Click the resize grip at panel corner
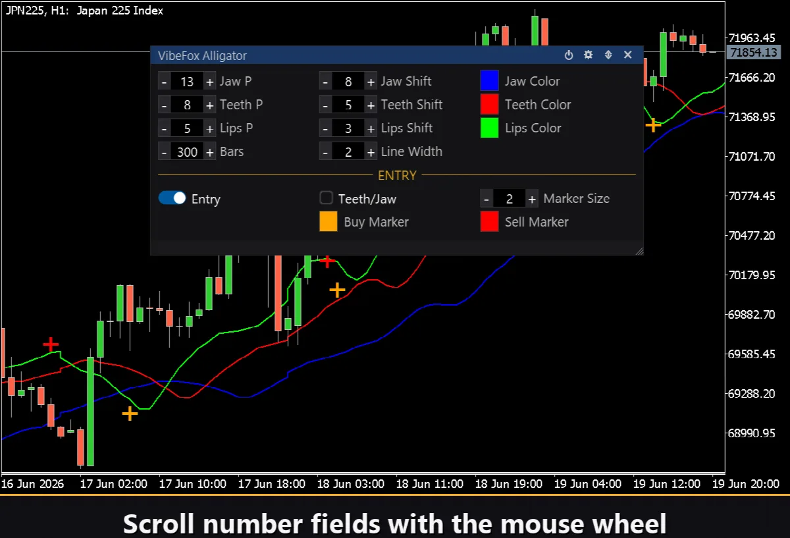The height and width of the screenshot is (538, 790). pyautogui.click(x=639, y=250)
